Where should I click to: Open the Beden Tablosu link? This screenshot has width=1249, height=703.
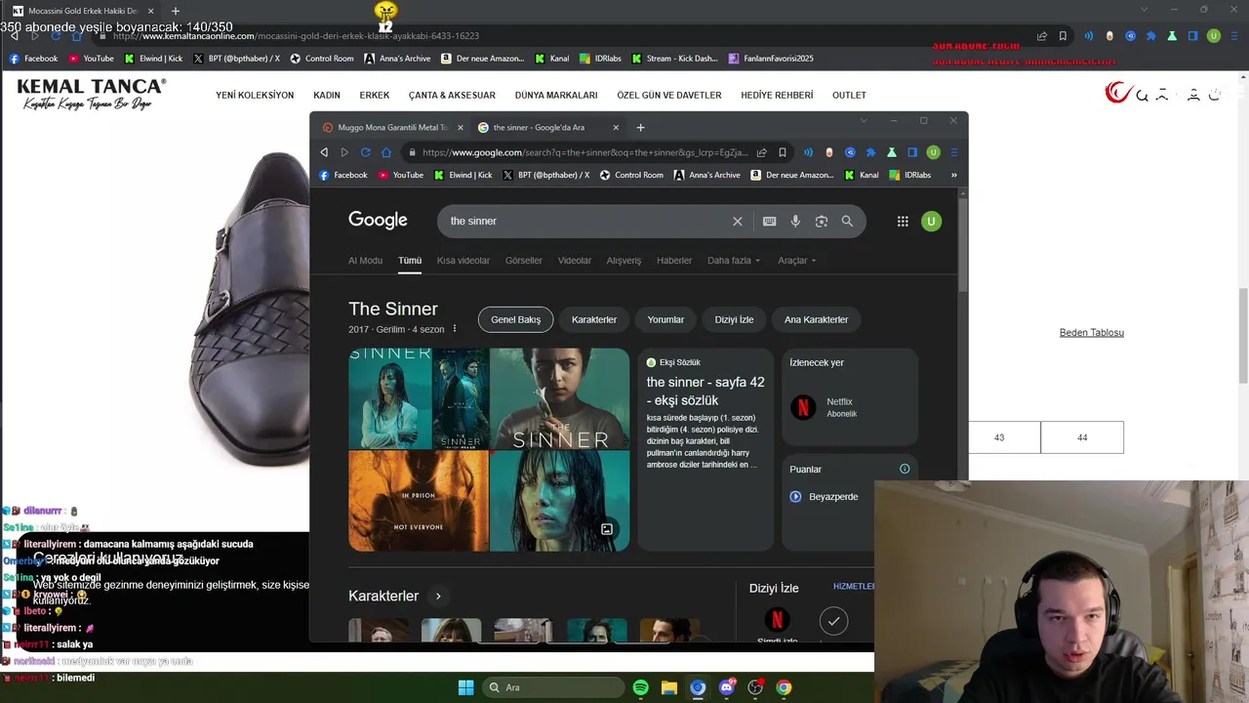coord(1092,333)
